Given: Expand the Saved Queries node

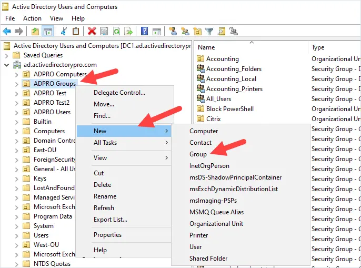Looking at the screenshot, I should click(x=7, y=55).
